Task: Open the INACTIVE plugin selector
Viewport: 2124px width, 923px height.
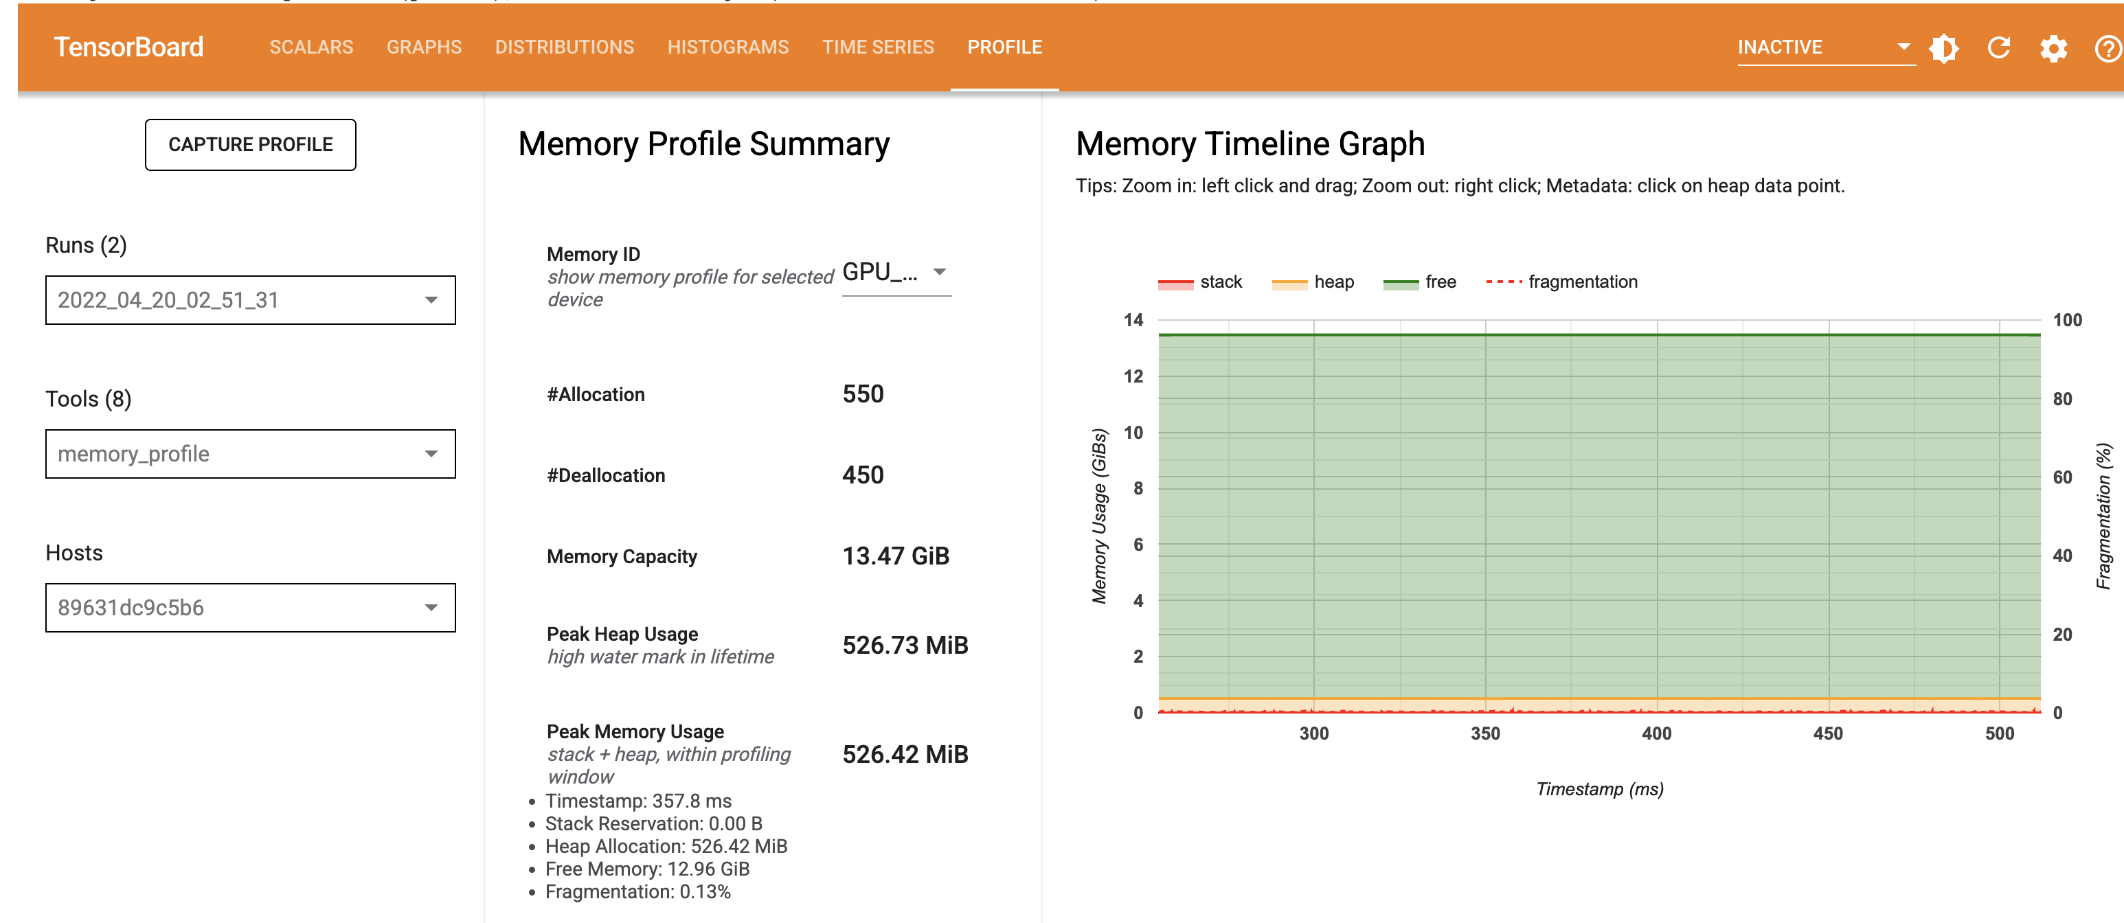Action: [x=1823, y=47]
